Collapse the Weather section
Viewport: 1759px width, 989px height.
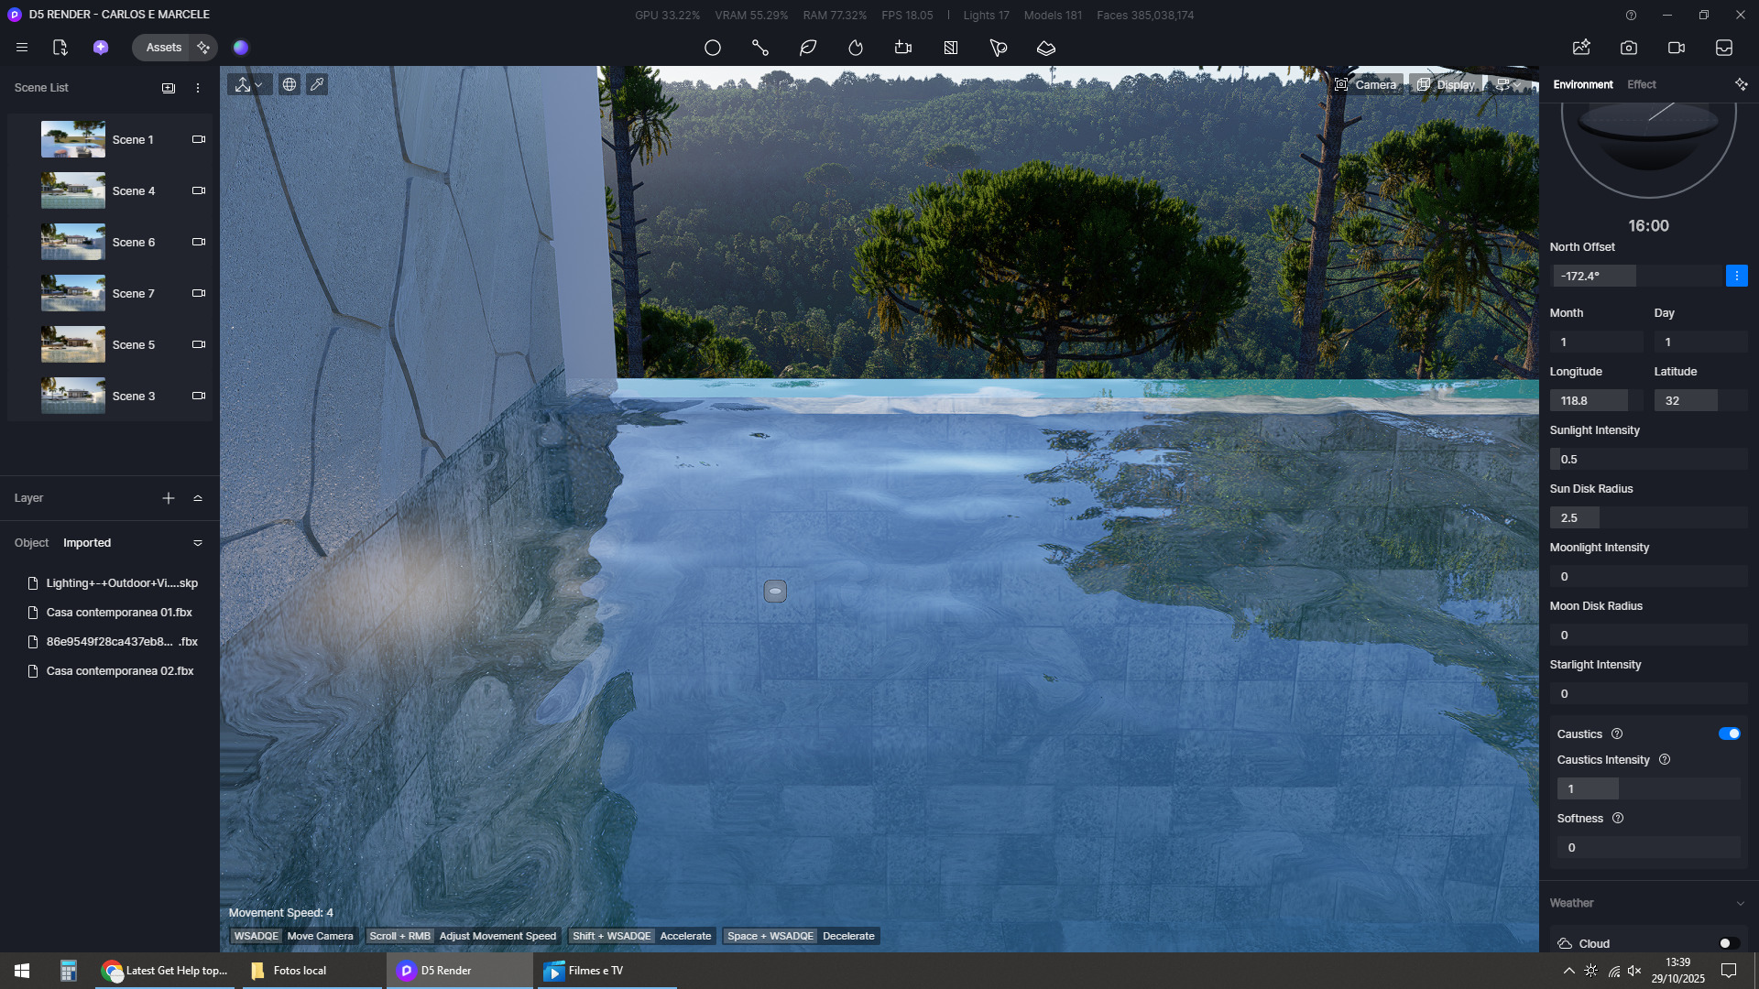[x=1740, y=903]
